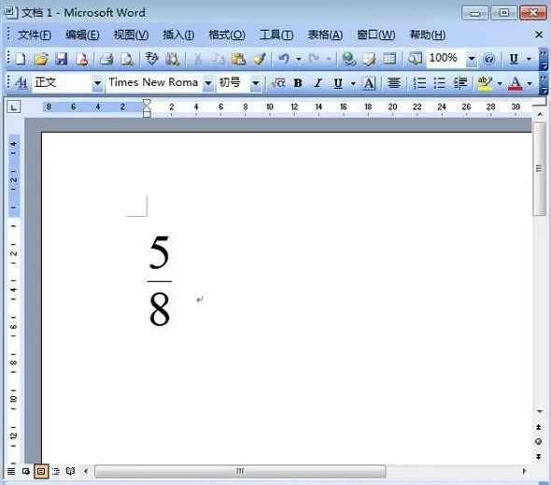Print the document using the printer icon
The width and height of the screenshot is (551, 485).
[106, 59]
